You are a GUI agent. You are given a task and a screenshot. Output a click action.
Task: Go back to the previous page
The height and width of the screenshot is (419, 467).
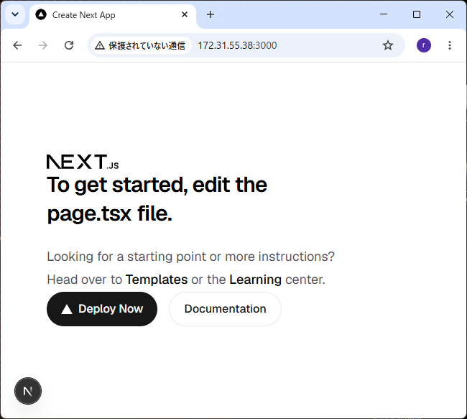[x=17, y=45]
